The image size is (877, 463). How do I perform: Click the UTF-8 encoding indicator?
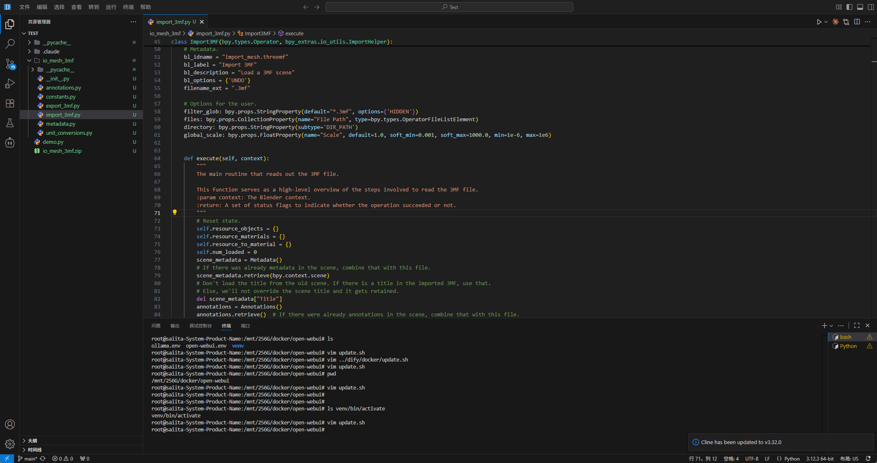pos(751,458)
